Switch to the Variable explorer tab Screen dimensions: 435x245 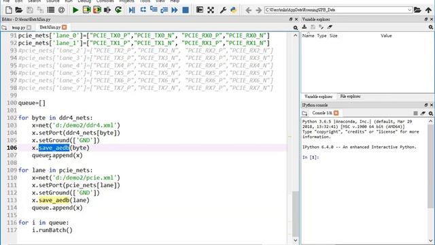[318, 97]
